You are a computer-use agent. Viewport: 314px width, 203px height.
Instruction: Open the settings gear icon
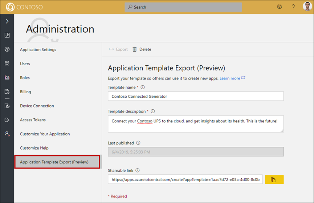(280, 7)
